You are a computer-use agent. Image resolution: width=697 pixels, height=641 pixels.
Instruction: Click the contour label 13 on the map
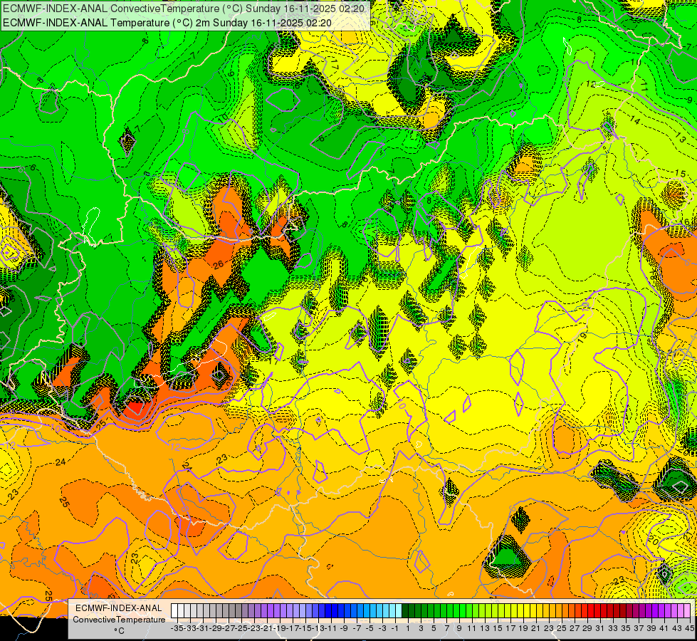click(681, 137)
